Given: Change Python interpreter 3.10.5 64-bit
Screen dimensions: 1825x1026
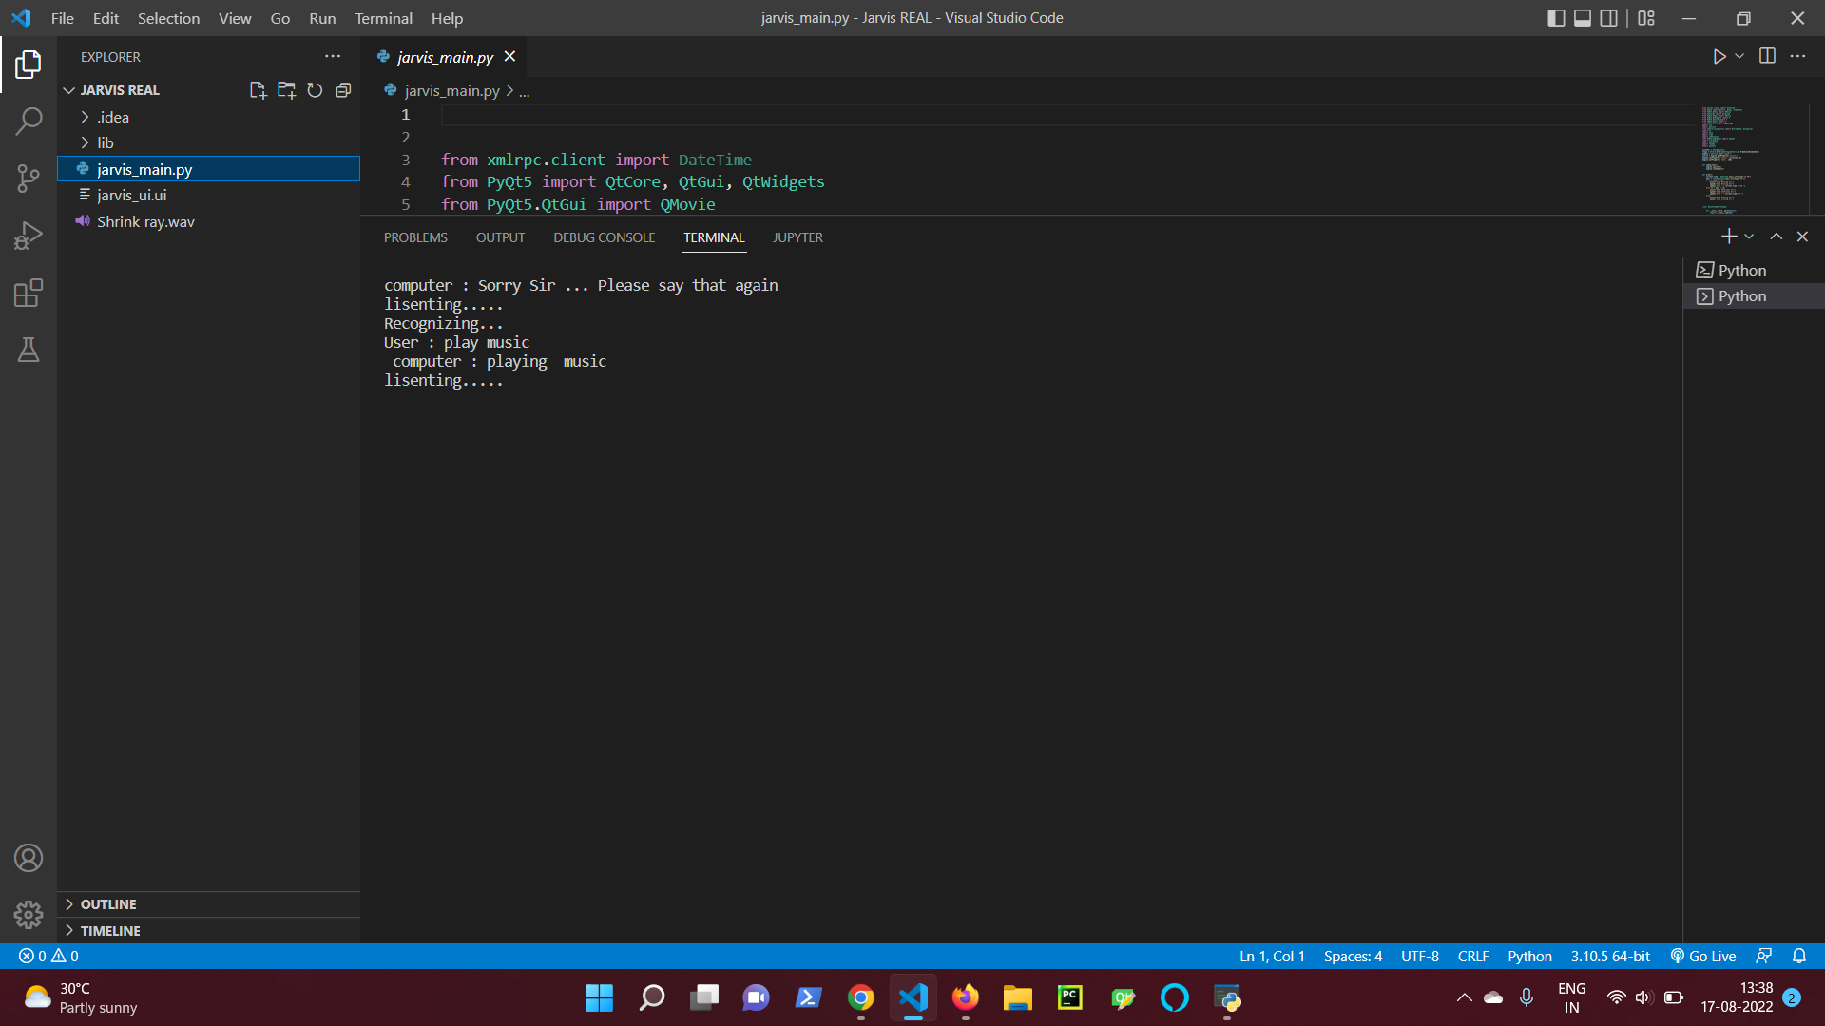Looking at the screenshot, I should click(1610, 956).
